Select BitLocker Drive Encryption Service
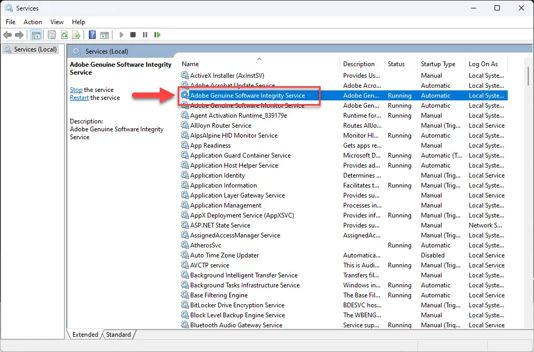The width and height of the screenshot is (534, 352). pyautogui.click(x=237, y=305)
